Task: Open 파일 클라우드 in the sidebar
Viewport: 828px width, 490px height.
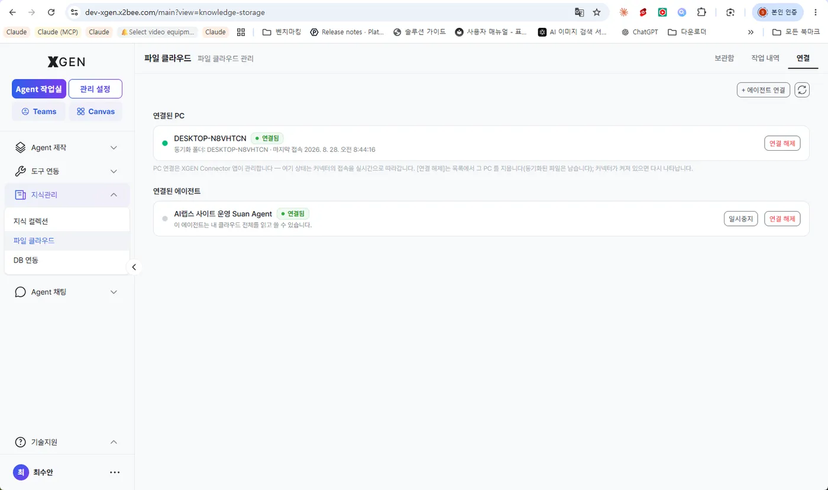Action: point(67,241)
